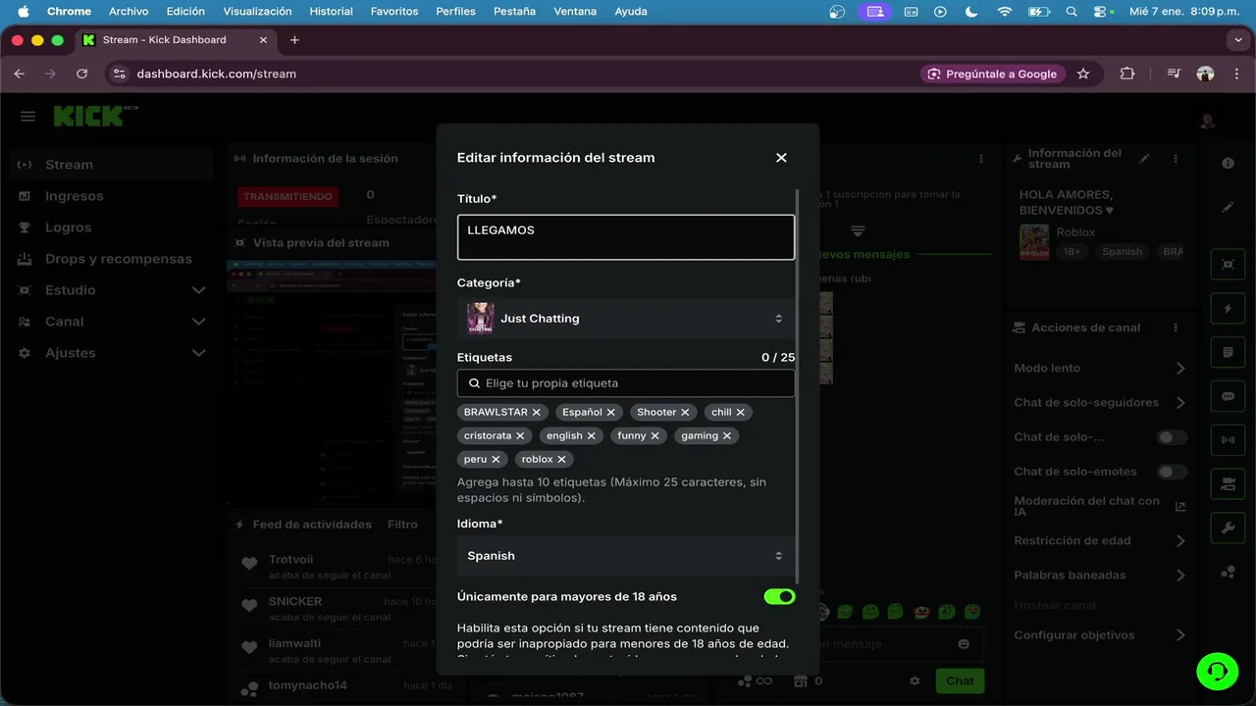This screenshot has height=706, width=1256.
Task: Open Drops y recompensas in the sidebar
Action: point(112,259)
